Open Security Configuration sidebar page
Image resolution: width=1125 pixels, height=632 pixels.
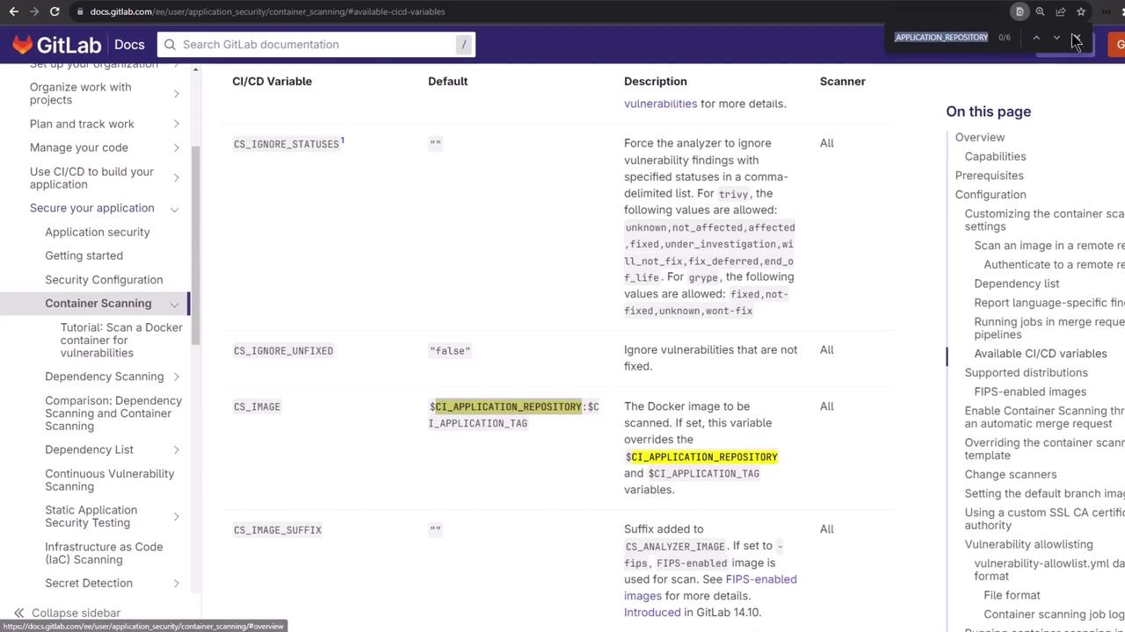tap(104, 279)
